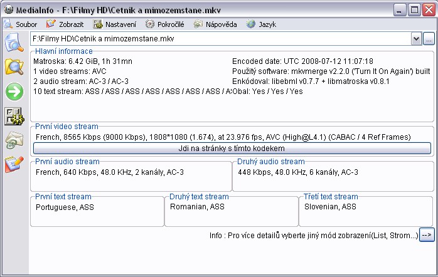
Task: Click the '-->' next view button
Action: tap(427, 235)
